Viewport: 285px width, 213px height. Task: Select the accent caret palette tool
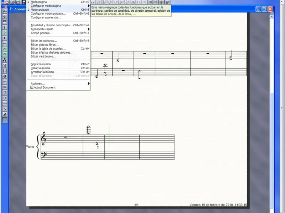[x=5, y=49]
